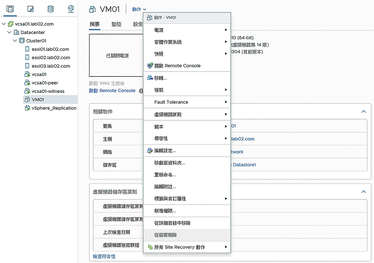
Task: Open 所有 Site Recovery 動作 submenu
Action: coord(187,247)
